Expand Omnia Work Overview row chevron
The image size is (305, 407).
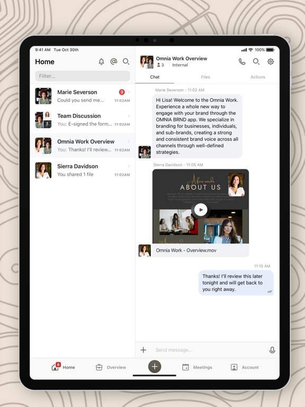point(129,141)
